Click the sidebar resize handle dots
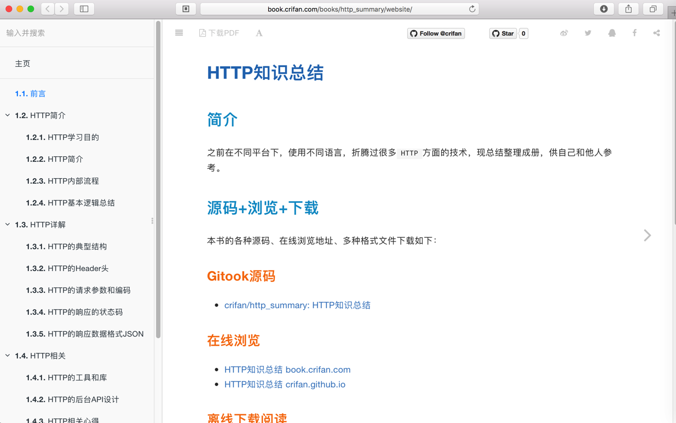 [152, 221]
